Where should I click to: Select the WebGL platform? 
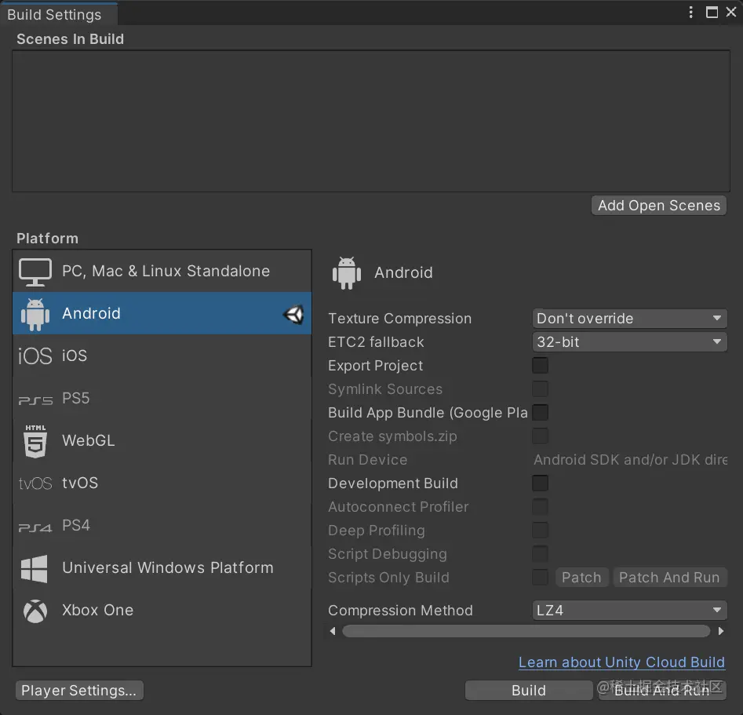pyautogui.click(x=162, y=440)
